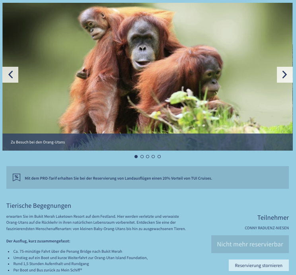Click the 'Nicht mehr reservierbar' button
296x275 pixels.
(x=250, y=244)
